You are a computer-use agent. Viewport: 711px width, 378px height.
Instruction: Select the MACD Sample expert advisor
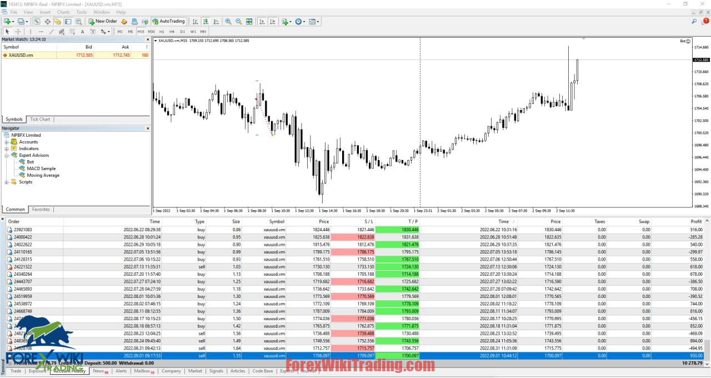41,168
